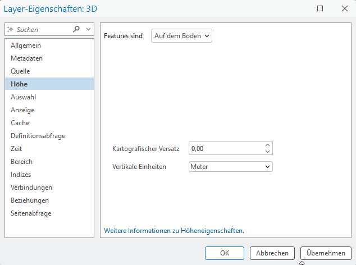356x265 pixels.
Task: Decrease Kartografischer Versatz with down arrow
Action: pyautogui.click(x=267, y=152)
